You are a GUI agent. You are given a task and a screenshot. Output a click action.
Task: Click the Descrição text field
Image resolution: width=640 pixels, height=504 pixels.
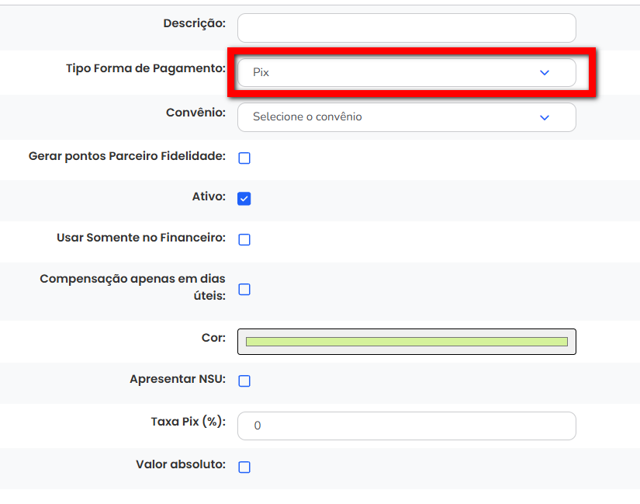click(x=406, y=28)
